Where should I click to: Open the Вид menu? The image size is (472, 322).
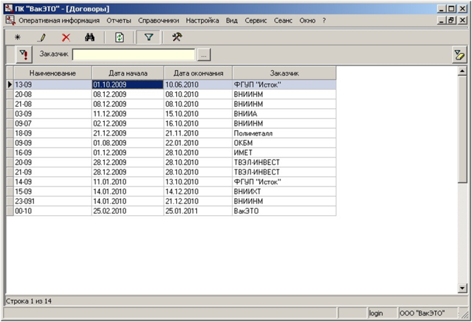232,21
